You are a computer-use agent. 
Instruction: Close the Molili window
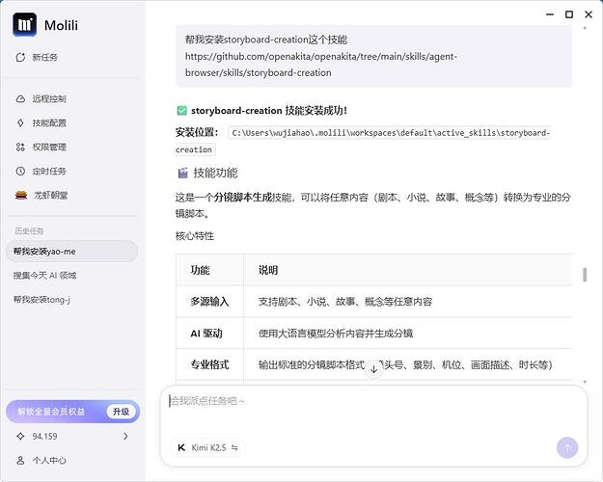click(x=589, y=14)
